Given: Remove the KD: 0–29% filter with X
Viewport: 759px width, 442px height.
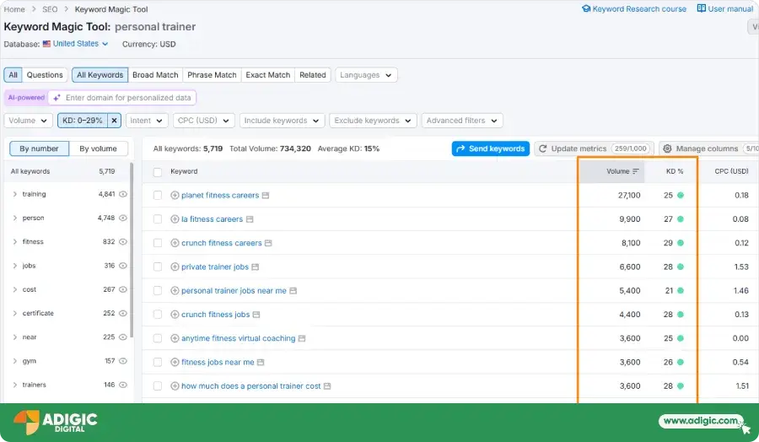Looking at the screenshot, I should pos(114,121).
